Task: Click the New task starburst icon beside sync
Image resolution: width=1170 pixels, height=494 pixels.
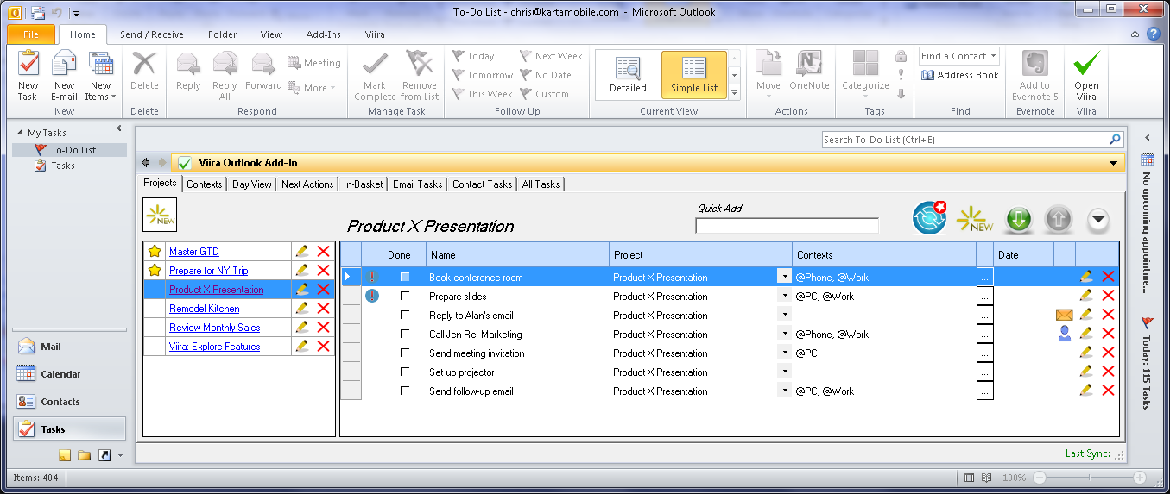Action: 974,219
